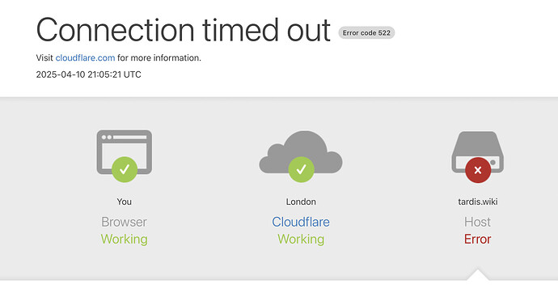Click the Error code 522 badge
Screen dimensions: 558x293
[366, 32]
